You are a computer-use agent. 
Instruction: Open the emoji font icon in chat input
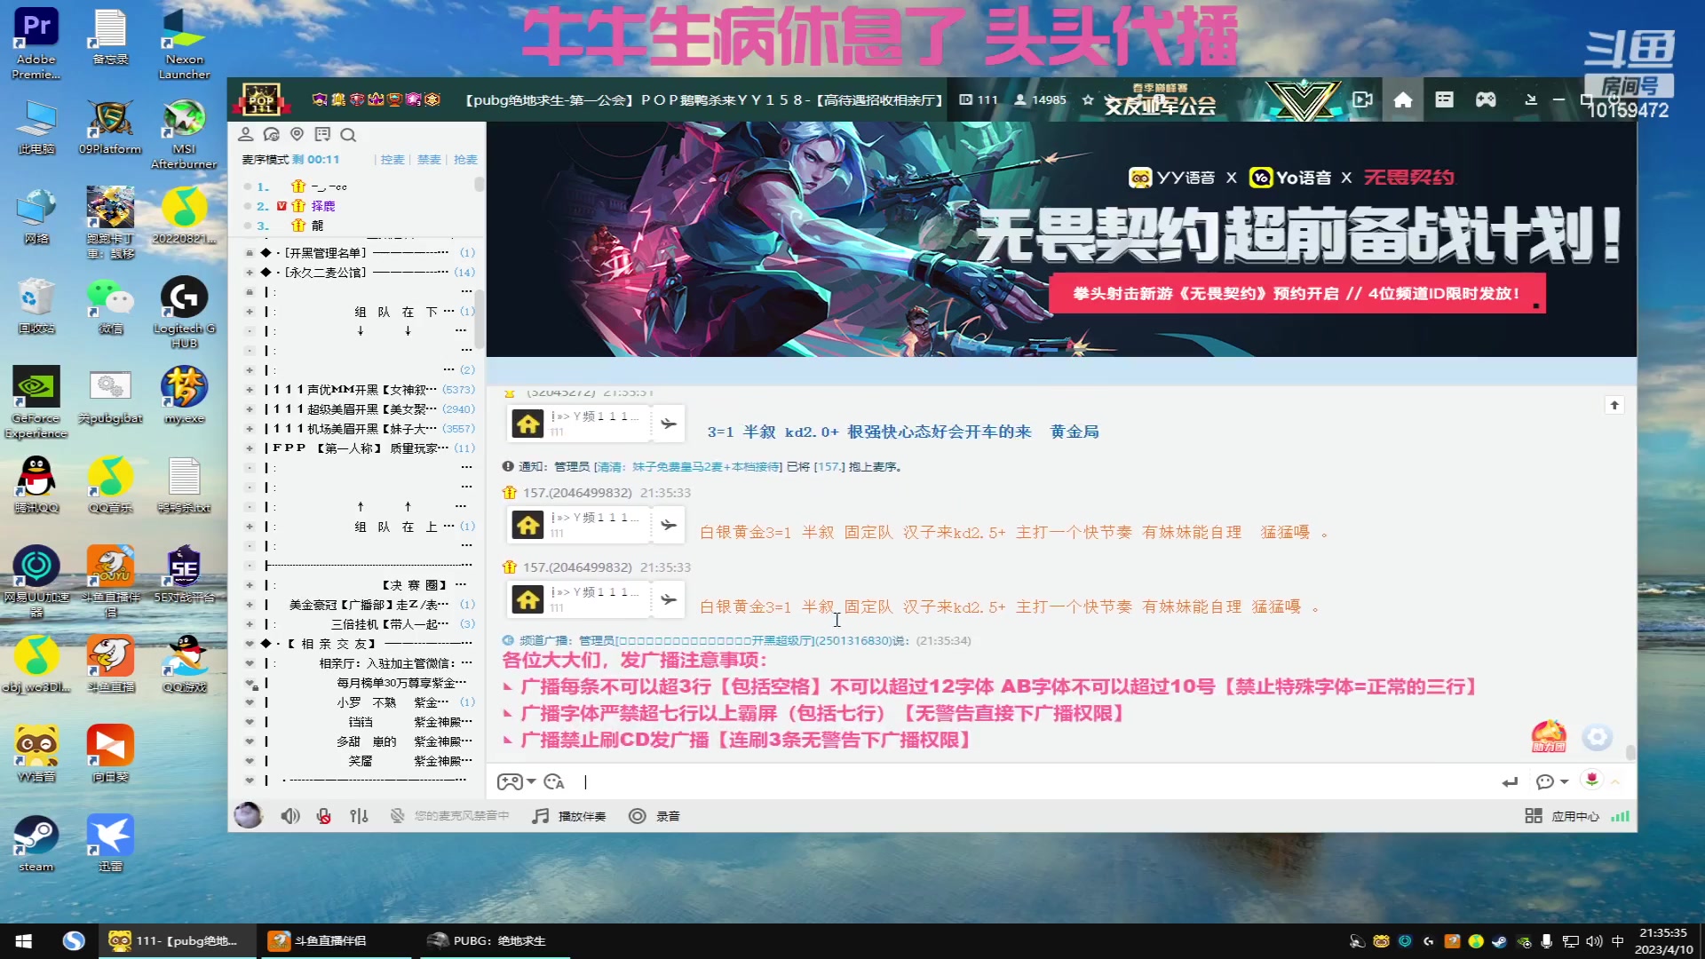pyautogui.click(x=554, y=781)
